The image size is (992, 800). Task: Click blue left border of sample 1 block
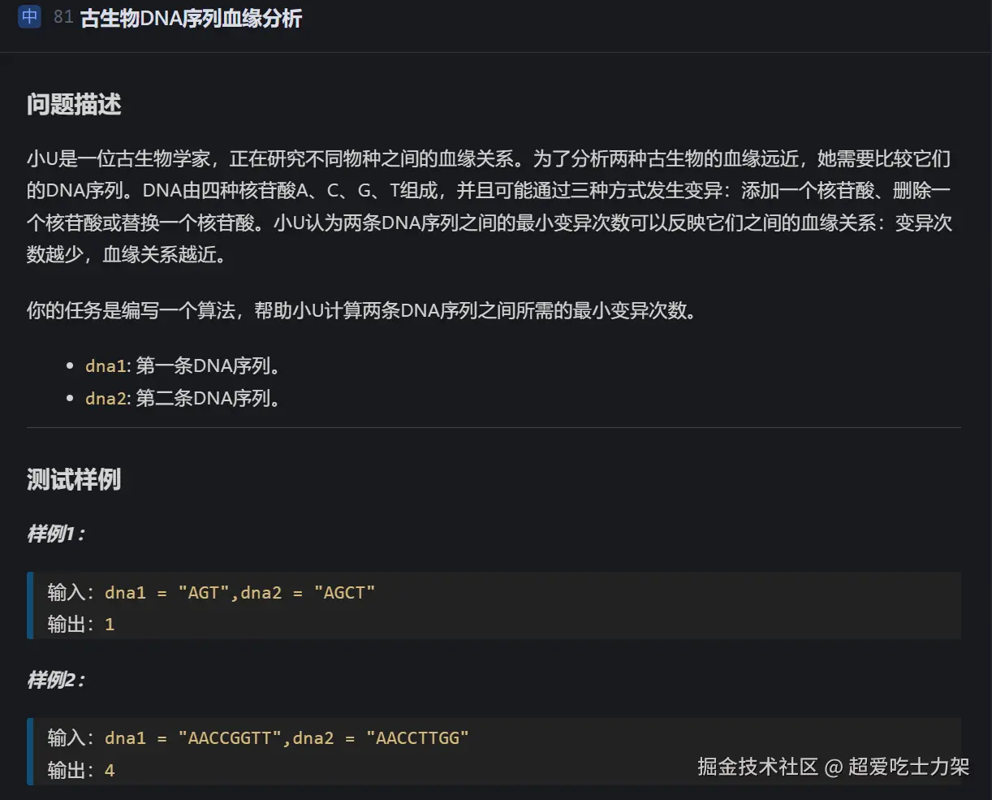point(30,605)
